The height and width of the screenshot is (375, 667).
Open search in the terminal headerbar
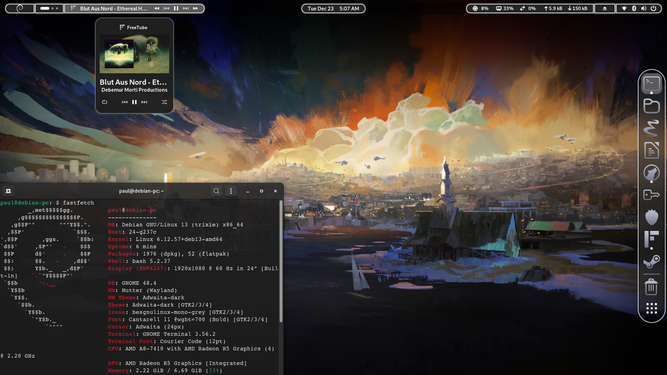pos(216,191)
